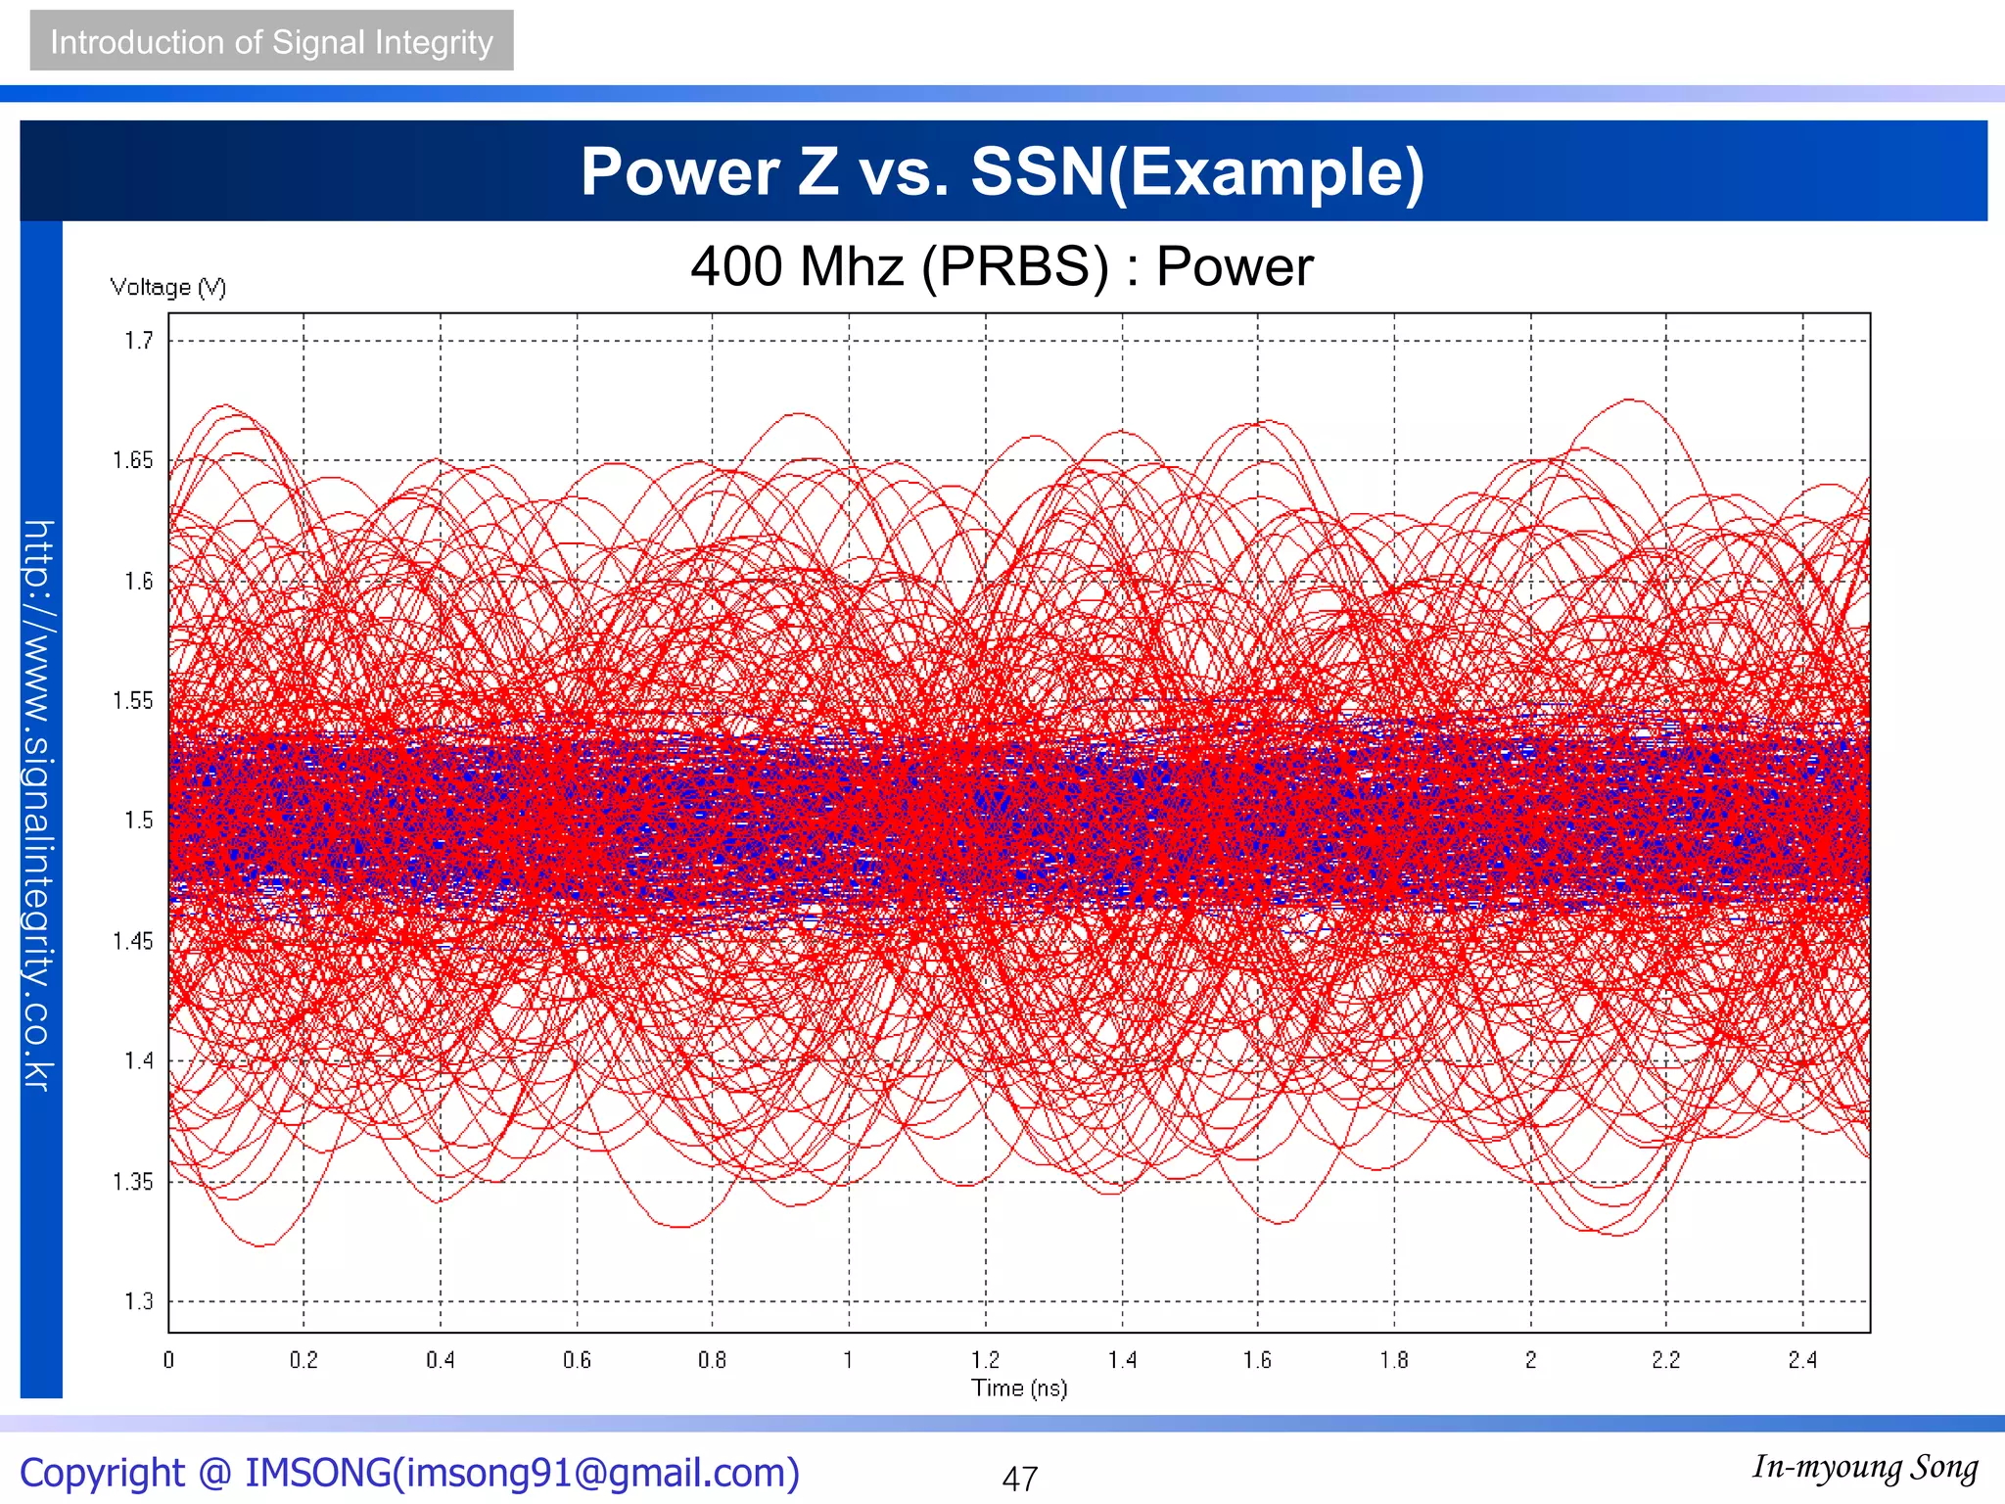Click the 'Power Z vs. SSN(Example)' slide title
2005x1504 pixels.
(x=1002, y=171)
